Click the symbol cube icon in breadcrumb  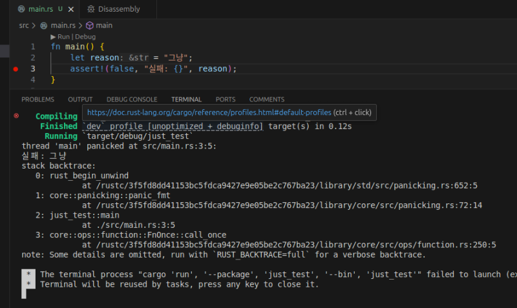90,25
